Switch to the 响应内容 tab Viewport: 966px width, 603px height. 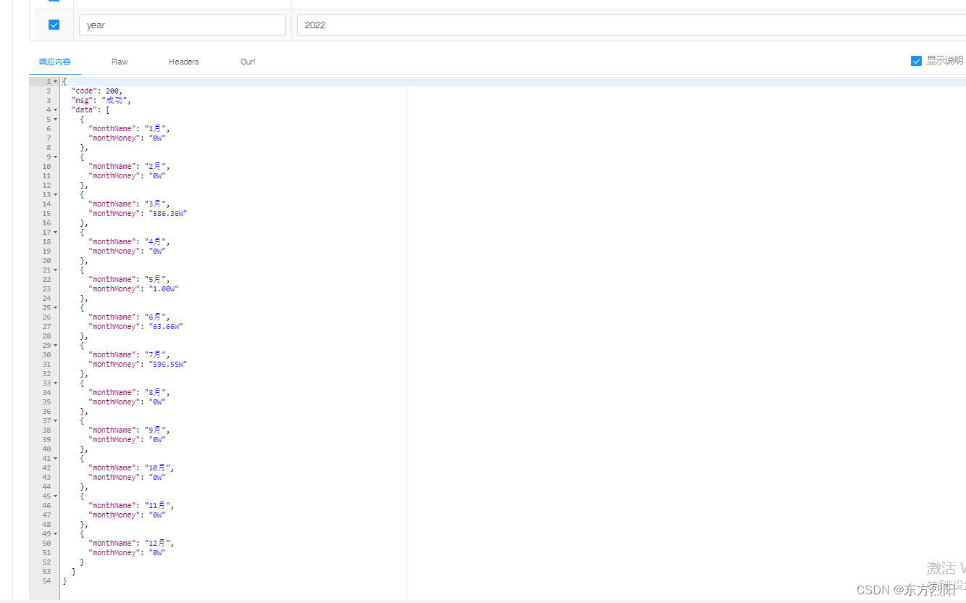tap(55, 62)
